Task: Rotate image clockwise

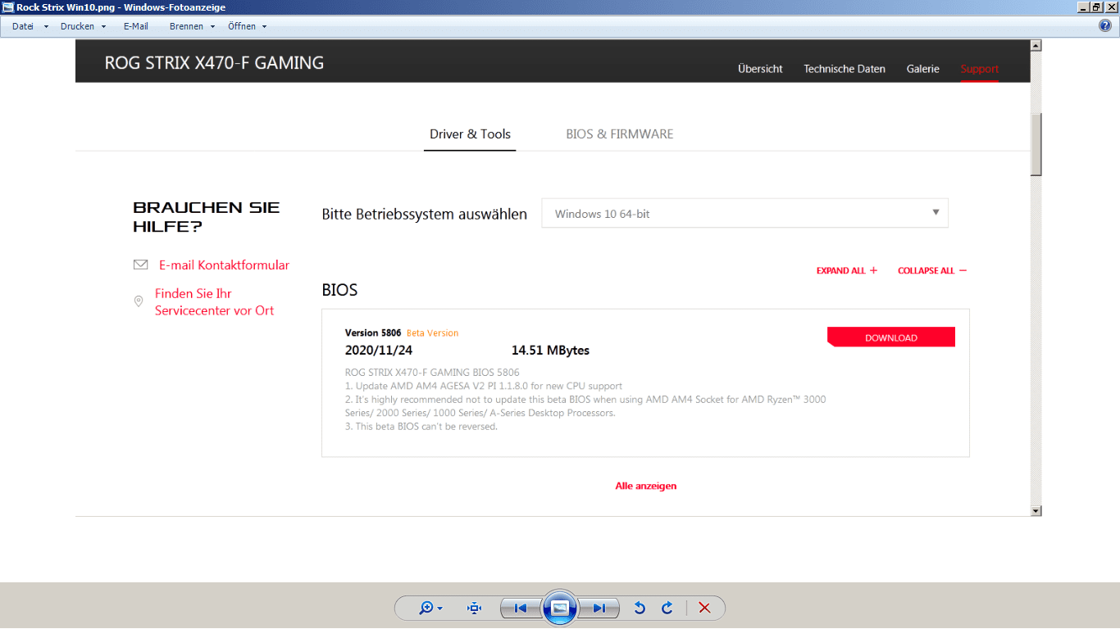Action: (667, 608)
